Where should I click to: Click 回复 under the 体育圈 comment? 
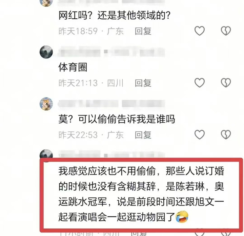pos(143,83)
